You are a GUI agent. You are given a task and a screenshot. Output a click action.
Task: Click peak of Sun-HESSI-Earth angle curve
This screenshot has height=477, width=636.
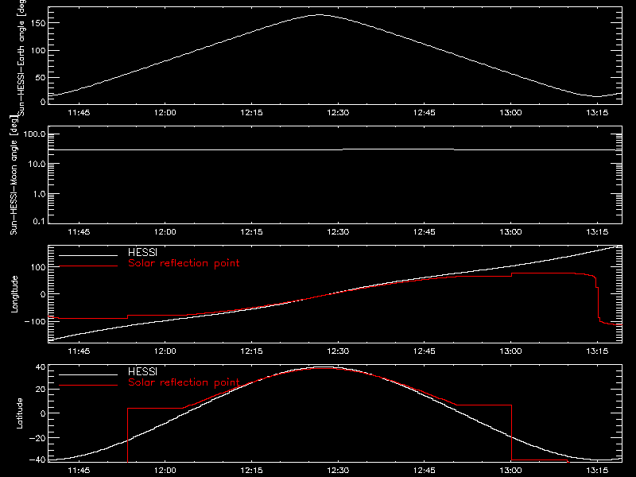pyautogui.click(x=320, y=15)
